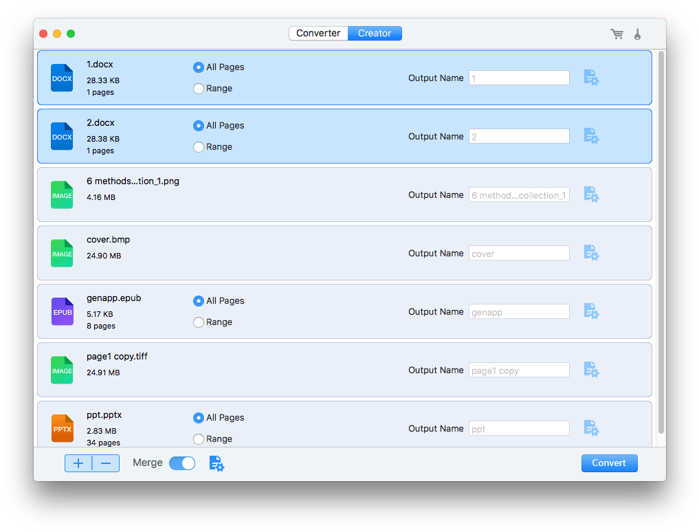
Task: Click the key registration icon
Action: pos(637,33)
